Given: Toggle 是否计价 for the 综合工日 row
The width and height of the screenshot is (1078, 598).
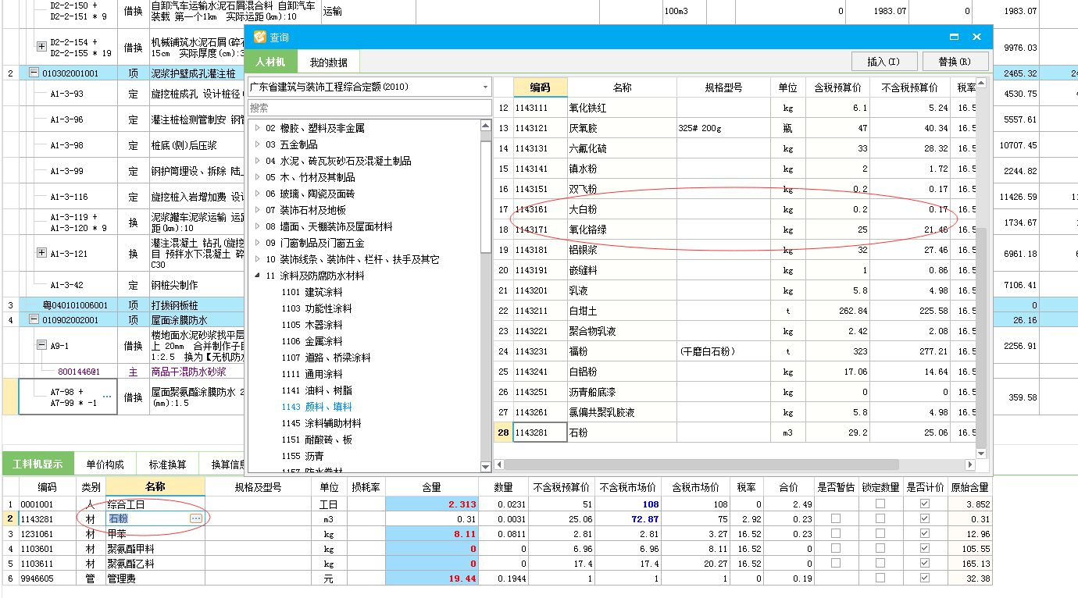Looking at the screenshot, I should [925, 504].
